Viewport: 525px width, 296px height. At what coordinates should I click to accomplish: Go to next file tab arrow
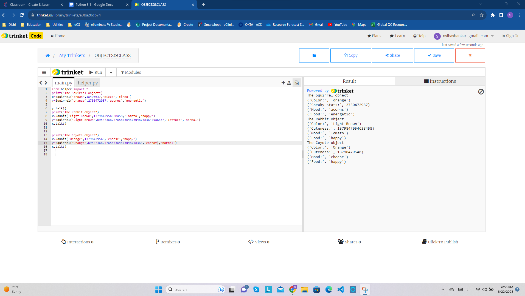click(46, 83)
